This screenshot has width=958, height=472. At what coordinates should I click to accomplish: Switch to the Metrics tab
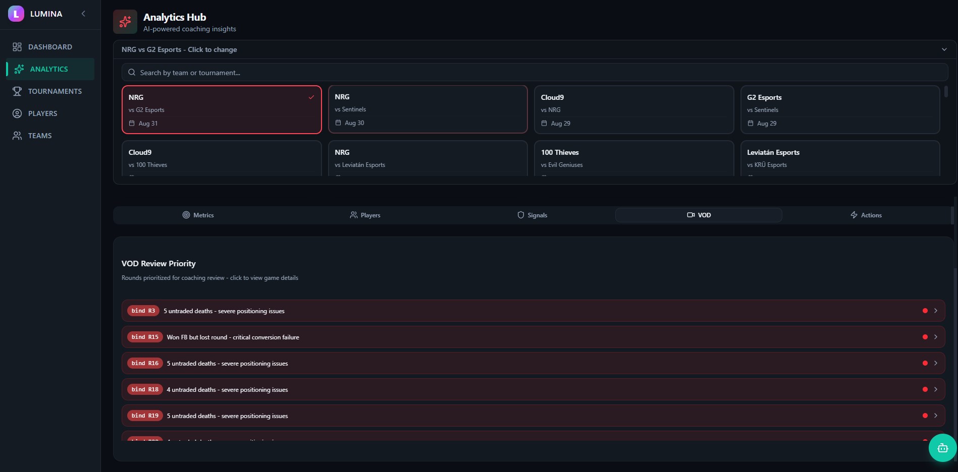(x=198, y=215)
